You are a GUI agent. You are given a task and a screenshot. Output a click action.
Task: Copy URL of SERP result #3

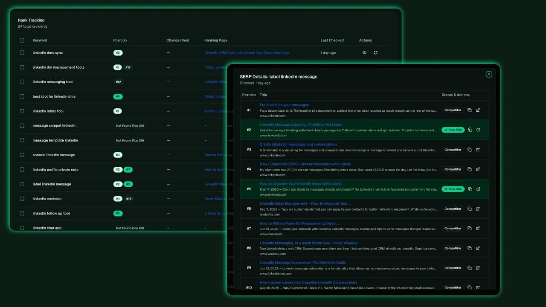tap(469, 150)
